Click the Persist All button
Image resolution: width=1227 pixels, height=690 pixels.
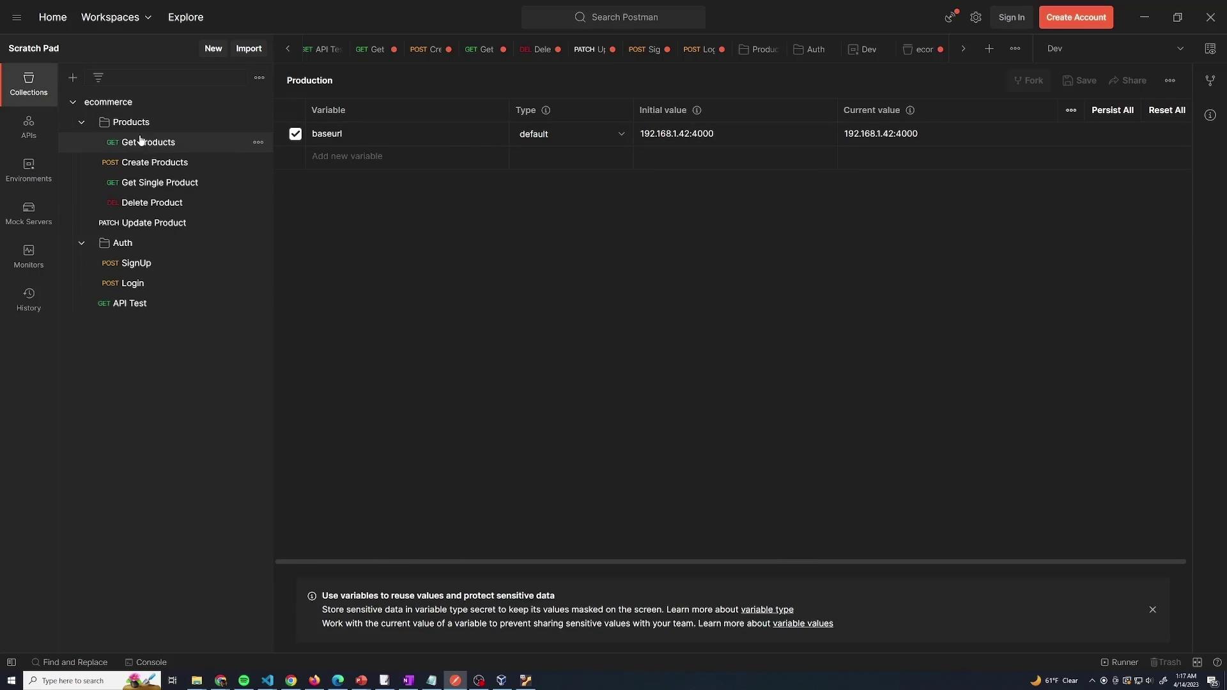click(1112, 110)
